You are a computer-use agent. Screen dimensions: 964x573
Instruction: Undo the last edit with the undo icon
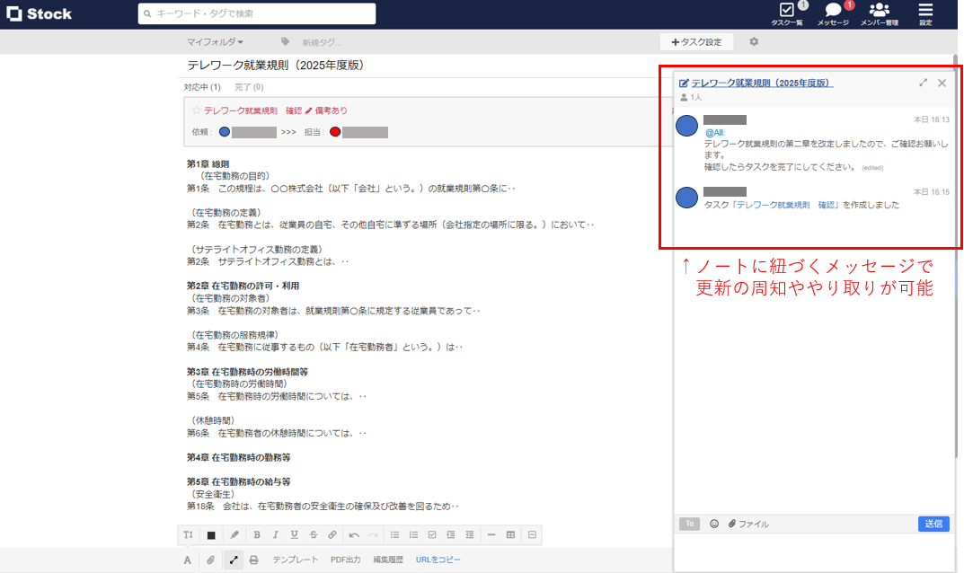tap(353, 534)
